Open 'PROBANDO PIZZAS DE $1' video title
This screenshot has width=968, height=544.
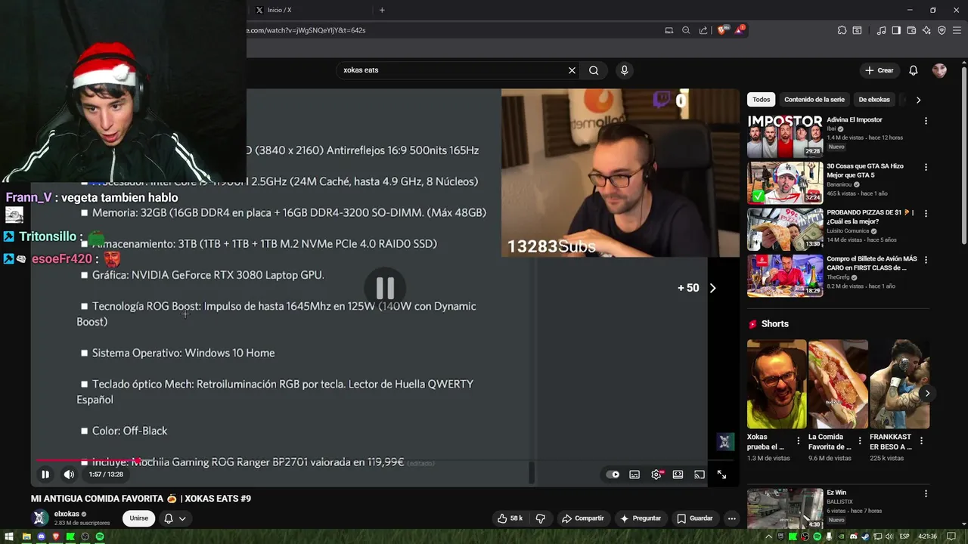coord(872,217)
